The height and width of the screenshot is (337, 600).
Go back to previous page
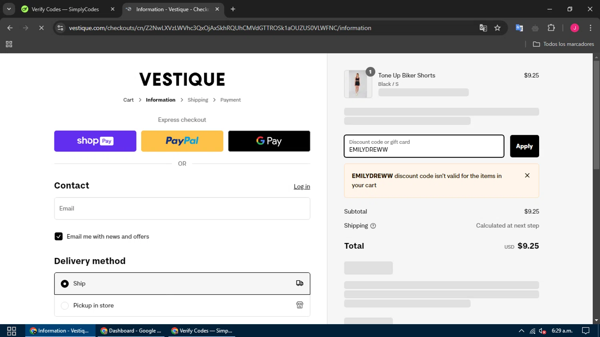(10, 28)
